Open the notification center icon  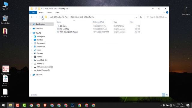click(x=188, y=105)
